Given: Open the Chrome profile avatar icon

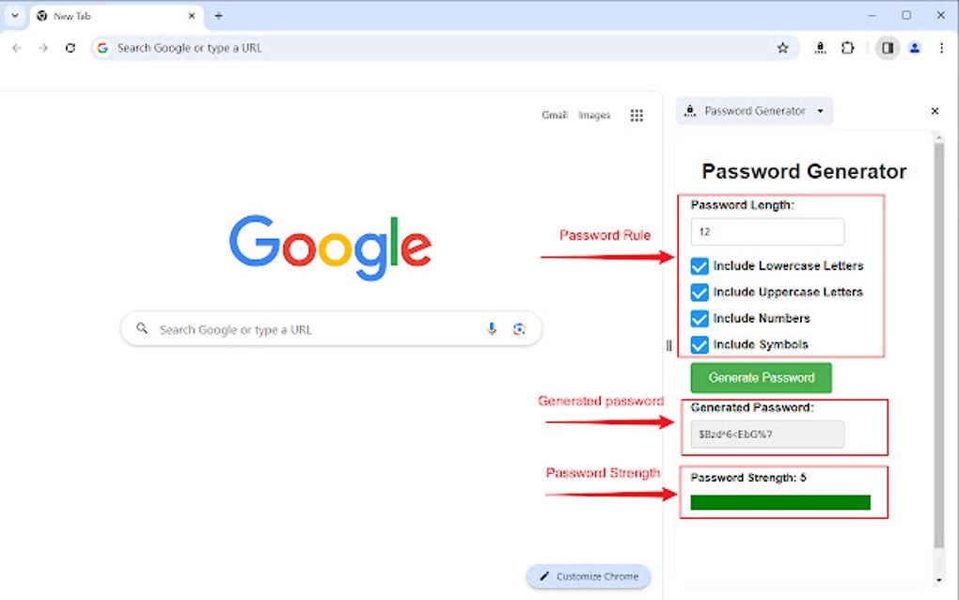Looking at the screenshot, I should tap(914, 47).
